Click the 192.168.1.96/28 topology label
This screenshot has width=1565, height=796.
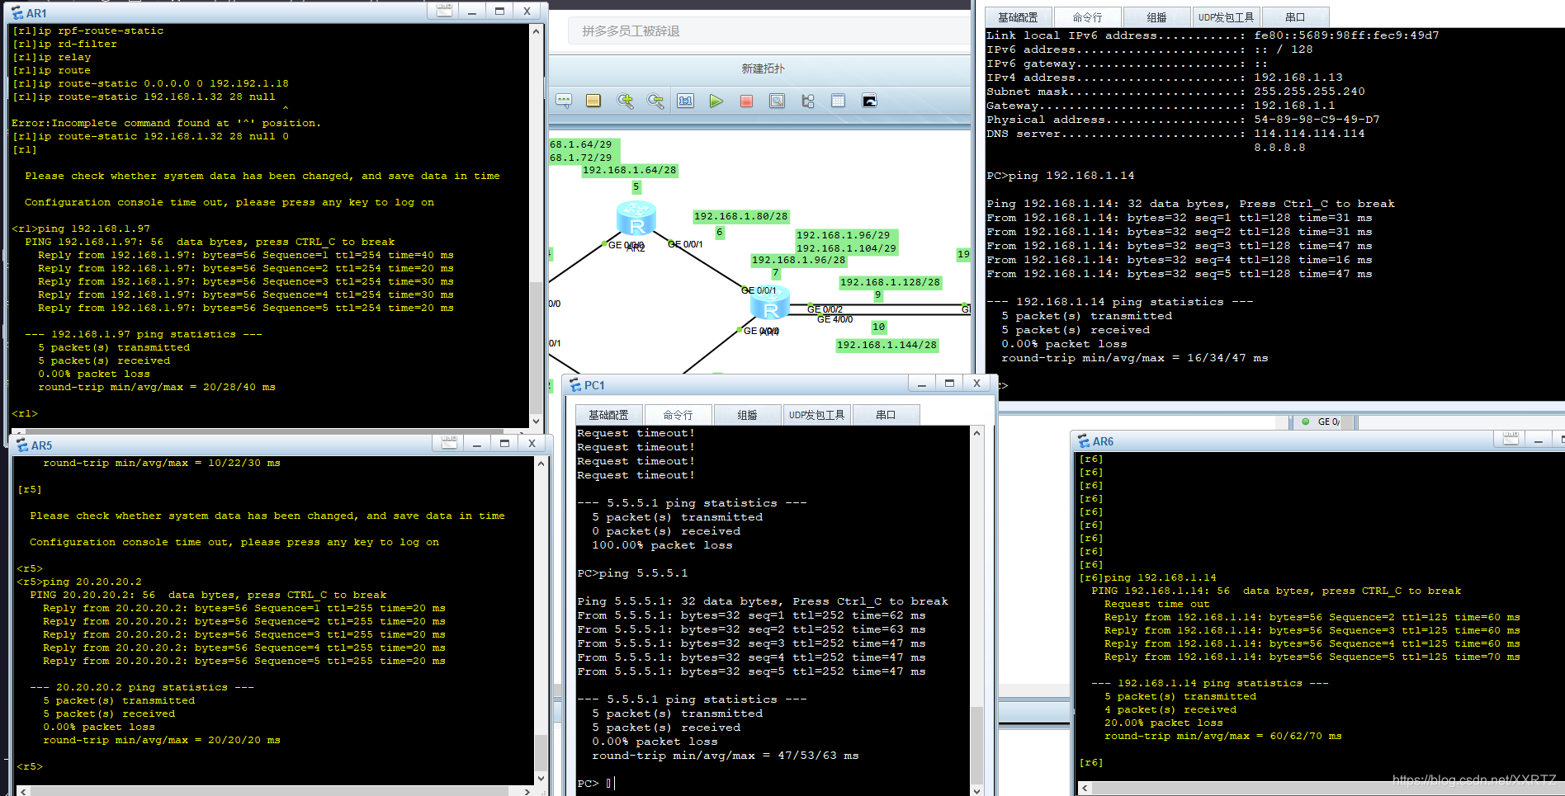point(798,260)
